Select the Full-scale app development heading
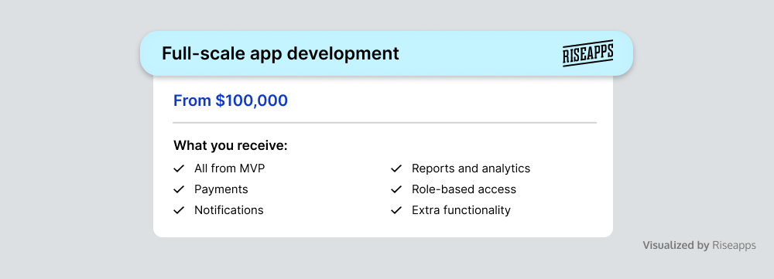774x279 pixels. point(280,53)
